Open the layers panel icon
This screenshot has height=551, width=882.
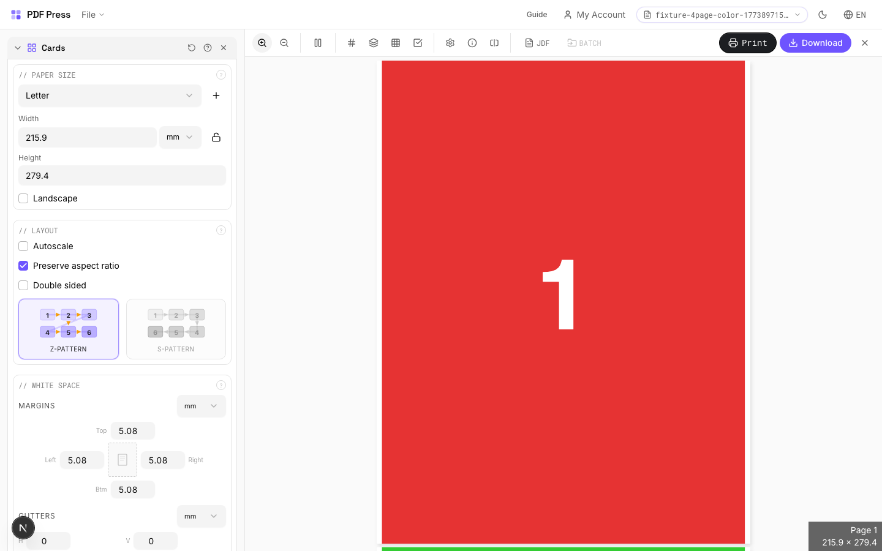coord(374,43)
